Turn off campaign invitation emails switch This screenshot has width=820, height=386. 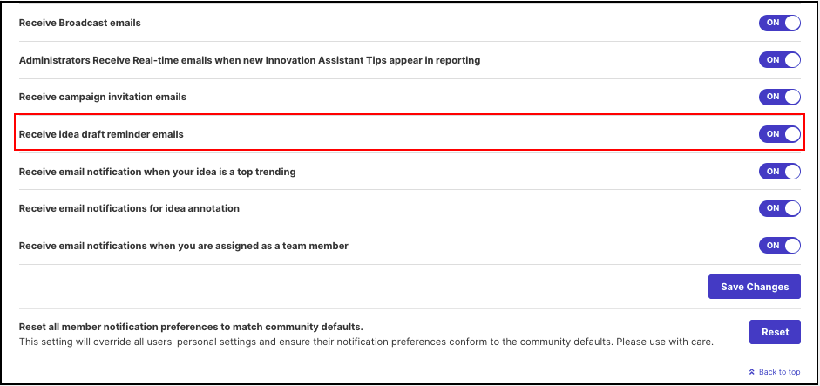click(780, 97)
